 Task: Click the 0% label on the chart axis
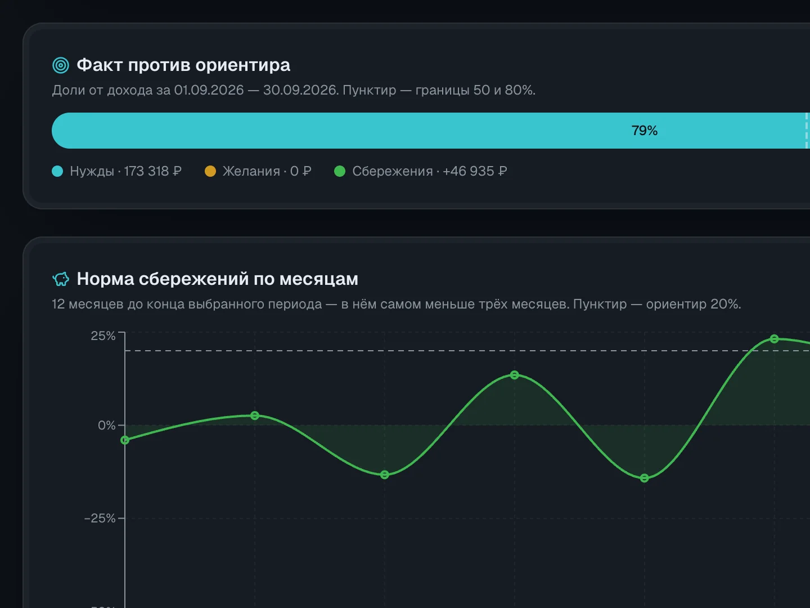(107, 426)
